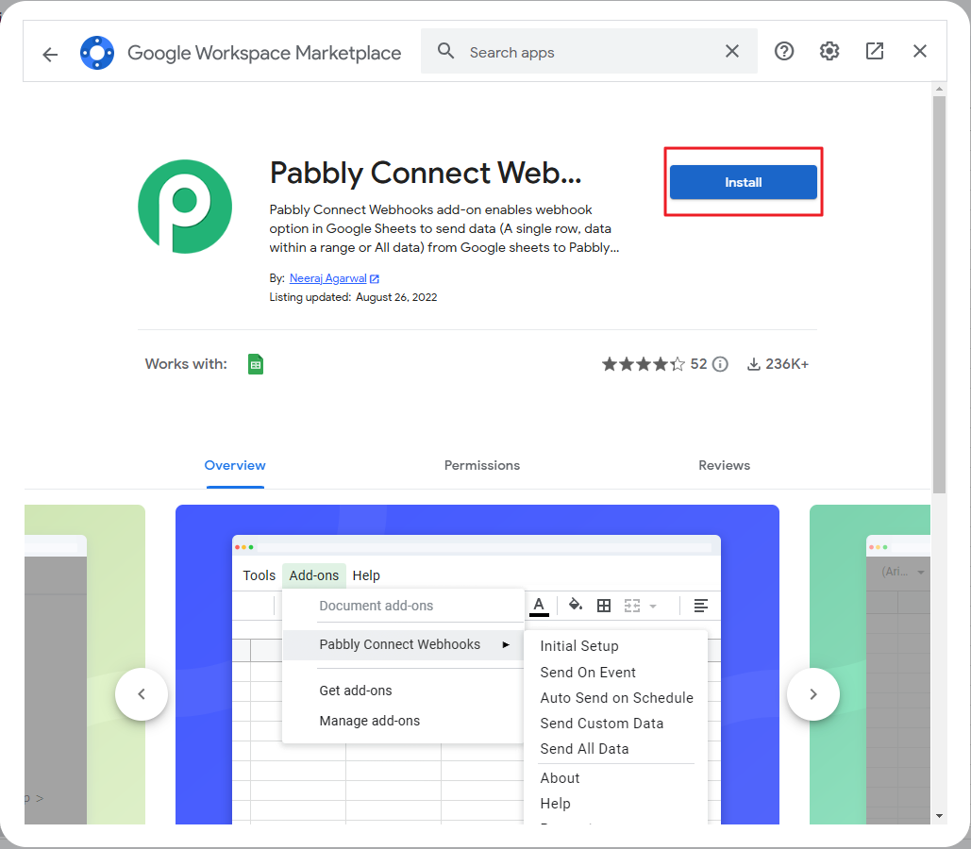Open the settings gear icon
This screenshot has height=849, width=971.
tap(829, 52)
